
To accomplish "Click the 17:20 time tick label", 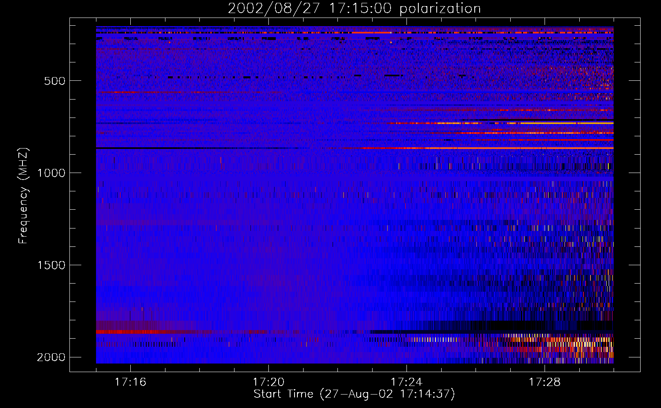I will point(268,382).
